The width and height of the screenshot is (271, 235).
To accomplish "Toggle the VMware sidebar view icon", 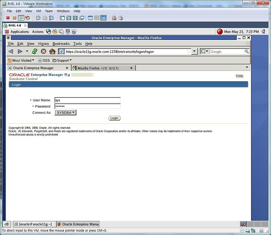I will 62,18.
